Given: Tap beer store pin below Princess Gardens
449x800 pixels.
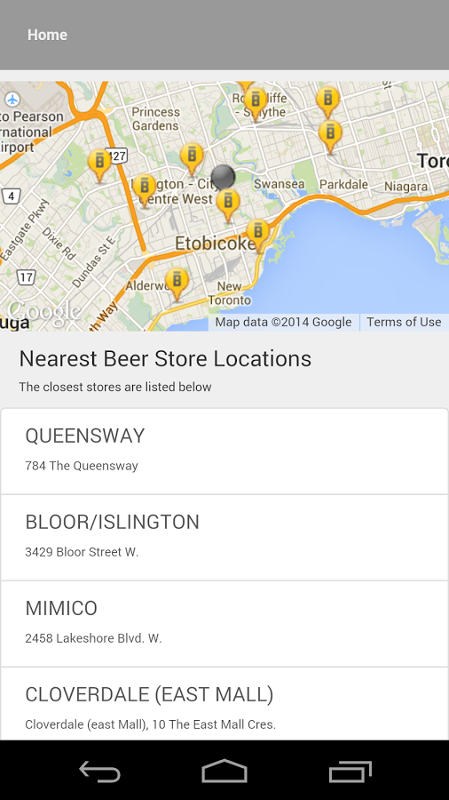Looking at the screenshot, I should pos(192,160).
